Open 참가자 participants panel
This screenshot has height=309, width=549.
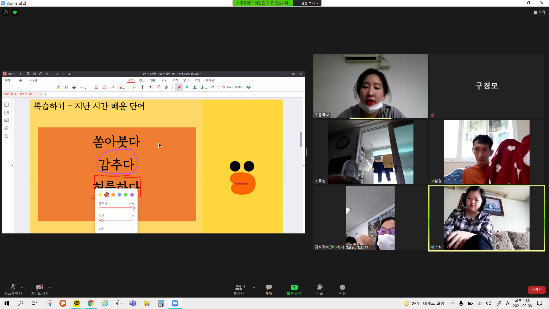point(239,290)
